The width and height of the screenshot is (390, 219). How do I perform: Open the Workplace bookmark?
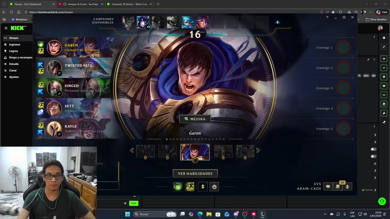(x=19, y=19)
